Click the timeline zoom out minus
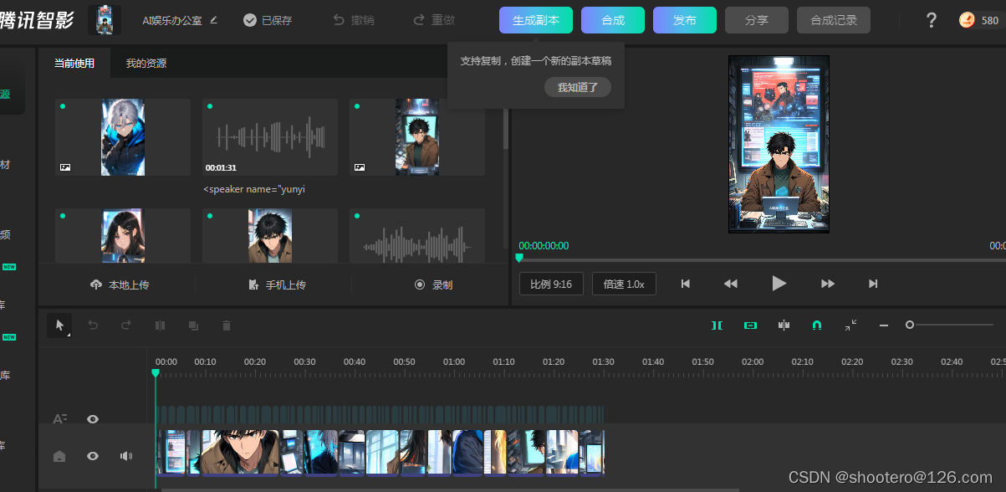Screen dimensions: 1006x492 (x=884, y=325)
